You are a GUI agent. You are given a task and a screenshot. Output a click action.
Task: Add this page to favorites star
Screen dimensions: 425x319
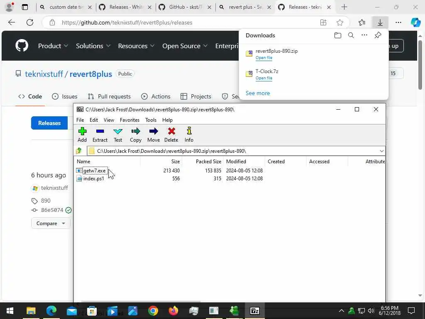tap(340, 22)
